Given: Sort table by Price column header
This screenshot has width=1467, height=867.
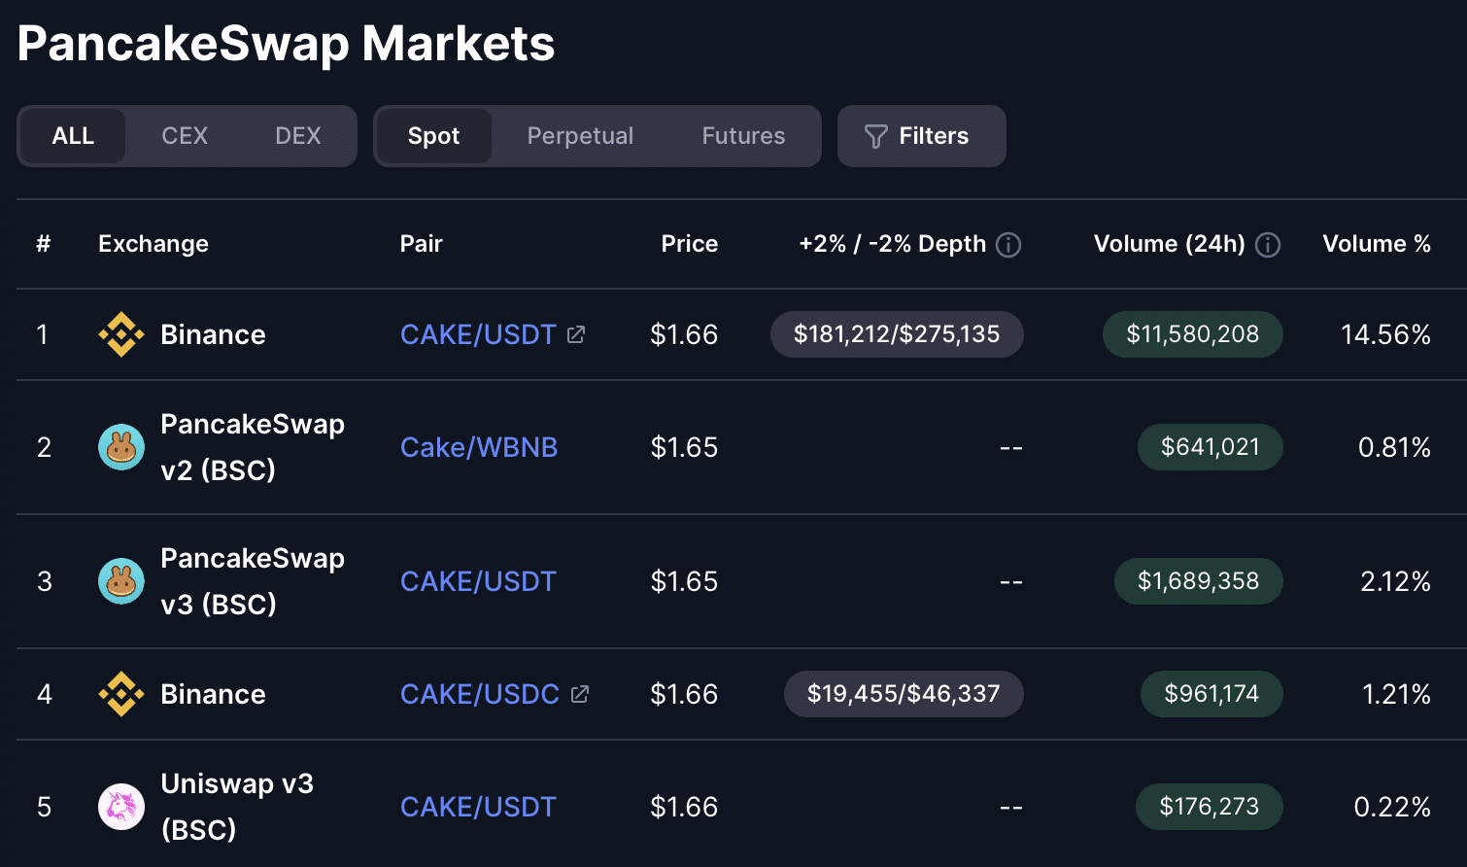Looking at the screenshot, I should click(x=689, y=244).
